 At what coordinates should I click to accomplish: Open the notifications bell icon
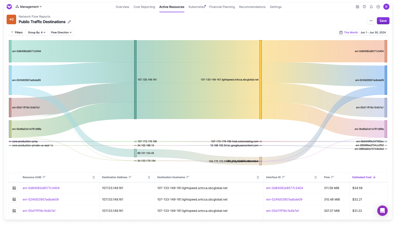click(371, 7)
